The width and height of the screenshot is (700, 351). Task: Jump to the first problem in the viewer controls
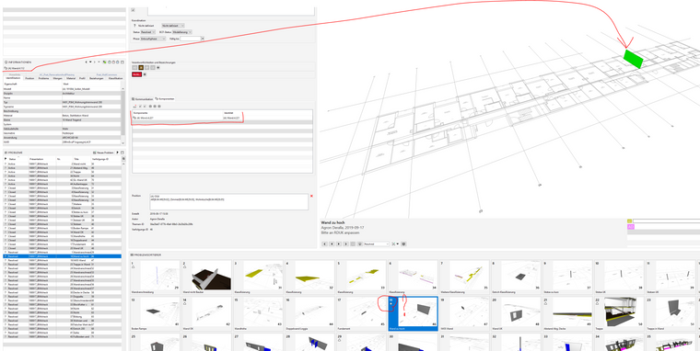pyautogui.click(x=324, y=243)
